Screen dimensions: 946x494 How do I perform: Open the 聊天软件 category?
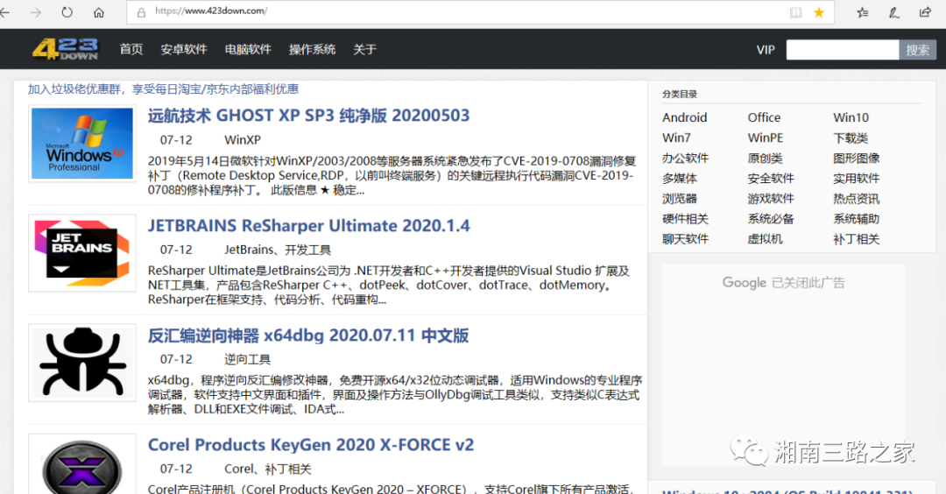click(685, 239)
